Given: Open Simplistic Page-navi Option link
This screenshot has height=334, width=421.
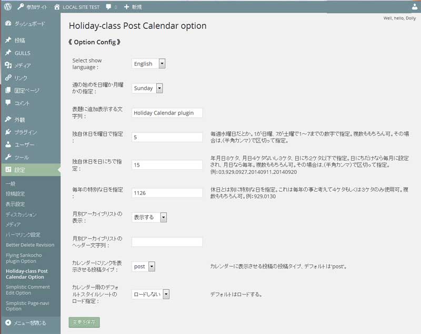Looking at the screenshot, I should pyautogui.click(x=27, y=306).
